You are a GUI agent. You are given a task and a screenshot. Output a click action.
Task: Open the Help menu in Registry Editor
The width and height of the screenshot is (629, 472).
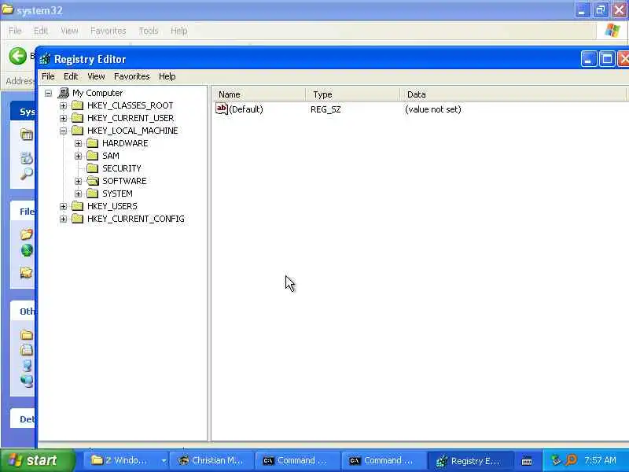(167, 76)
